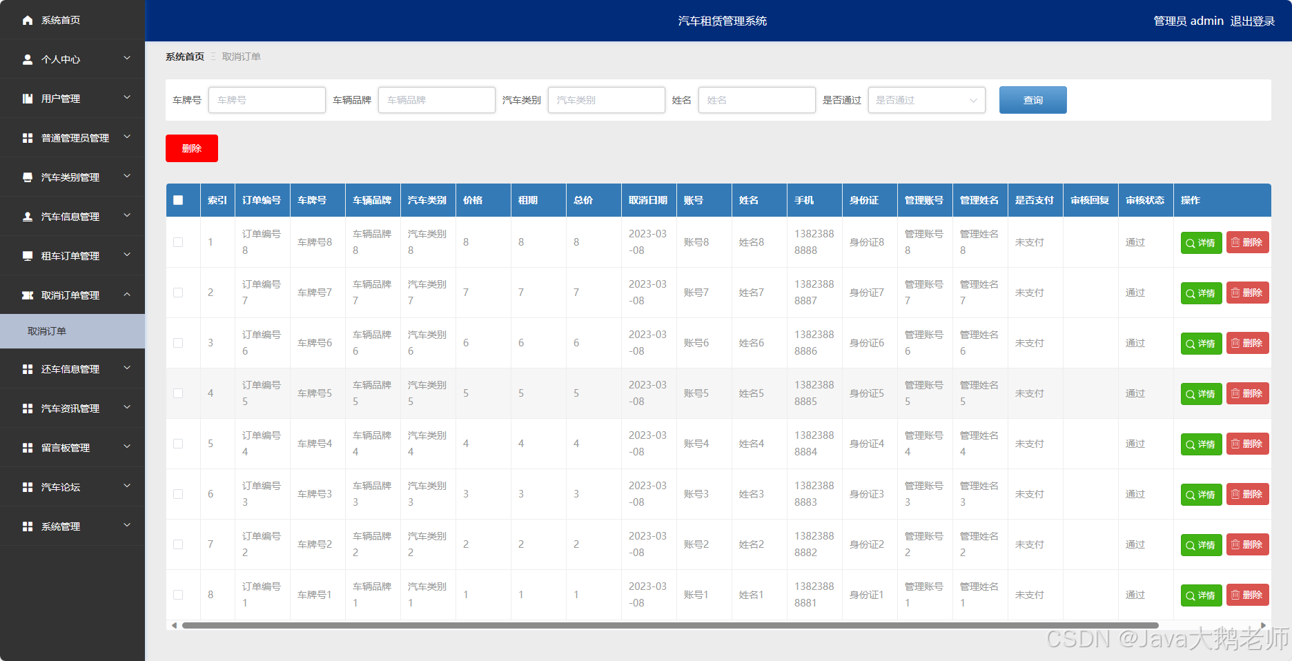Expand the 汽车信息管理 chevron

(x=127, y=216)
